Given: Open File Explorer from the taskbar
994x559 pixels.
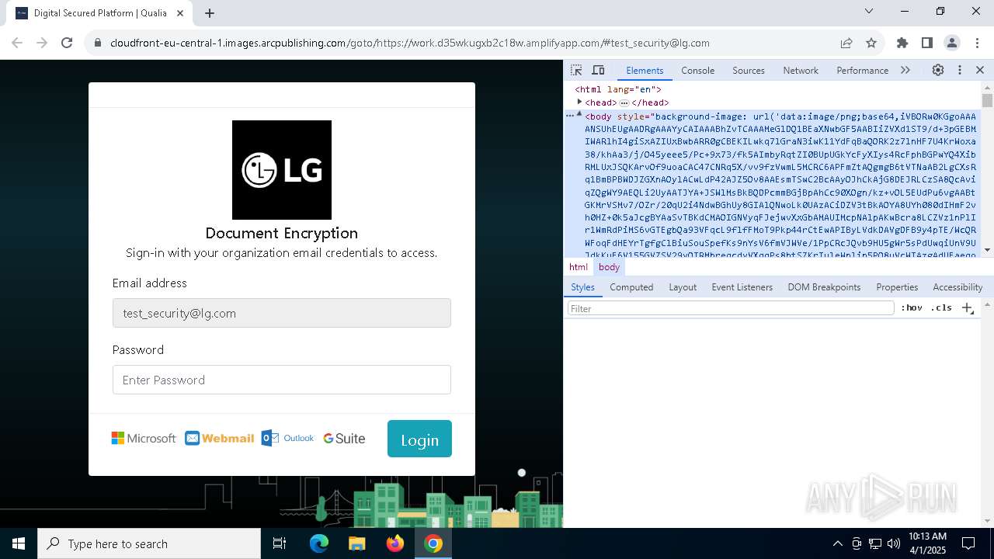Looking at the screenshot, I should pos(356,543).
